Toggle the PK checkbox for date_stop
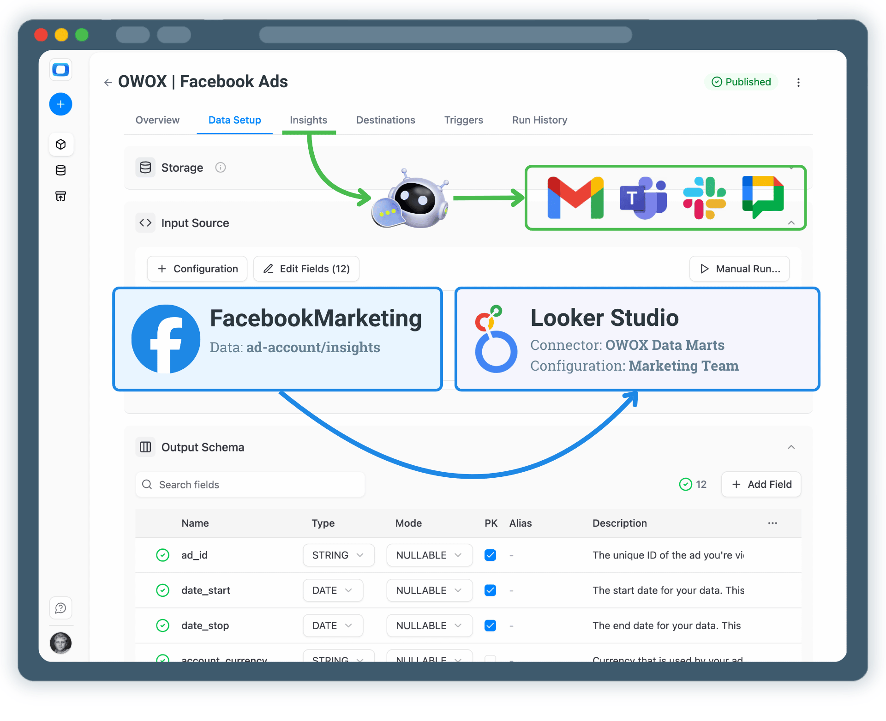Screen dimensions: 886x721 (x=490, y=625)
